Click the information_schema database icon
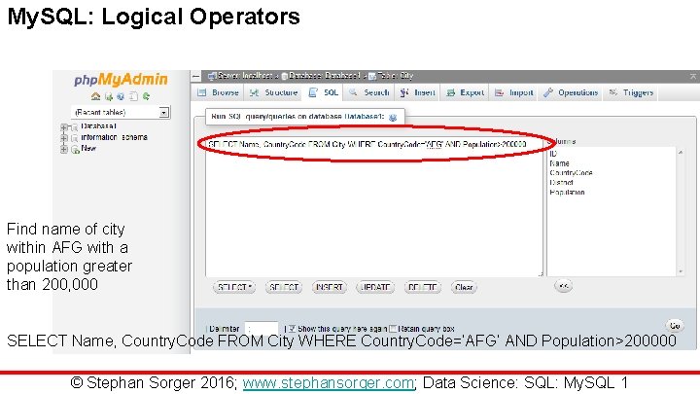This screenshot has height=394, width=700. tap(74, 138)
